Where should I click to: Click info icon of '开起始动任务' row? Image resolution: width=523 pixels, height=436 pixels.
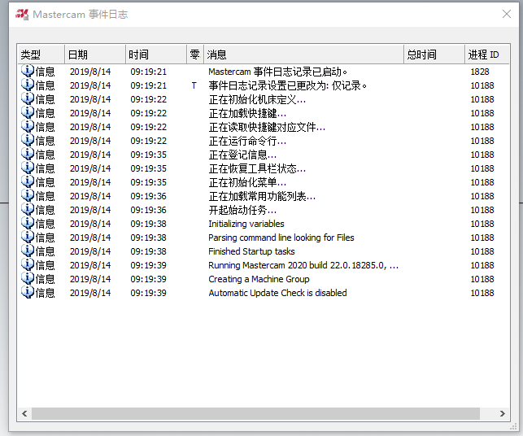point(28,210)
